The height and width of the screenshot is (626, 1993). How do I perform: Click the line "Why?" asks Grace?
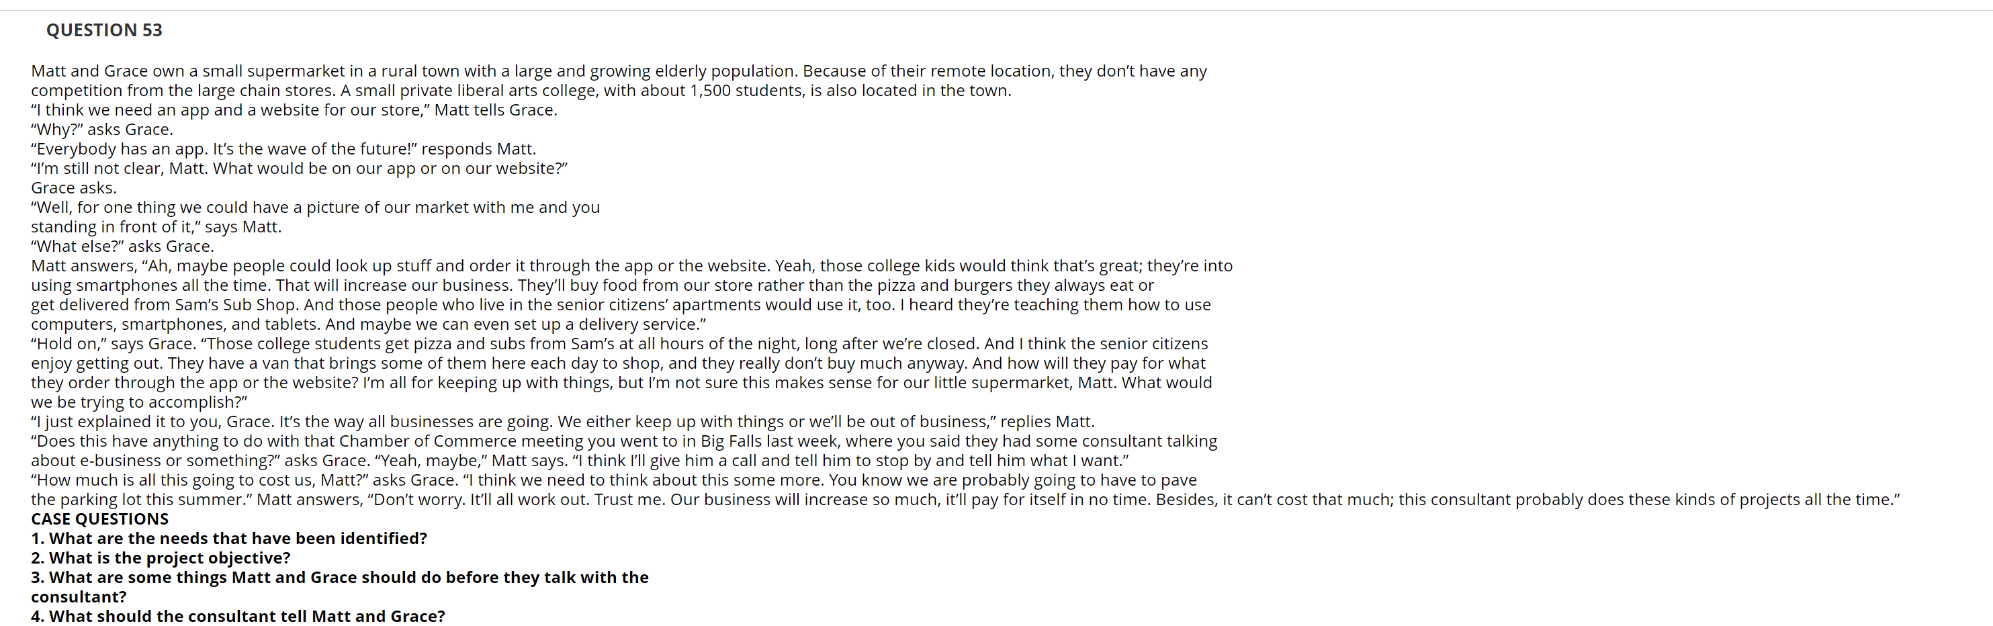(102, 129)
